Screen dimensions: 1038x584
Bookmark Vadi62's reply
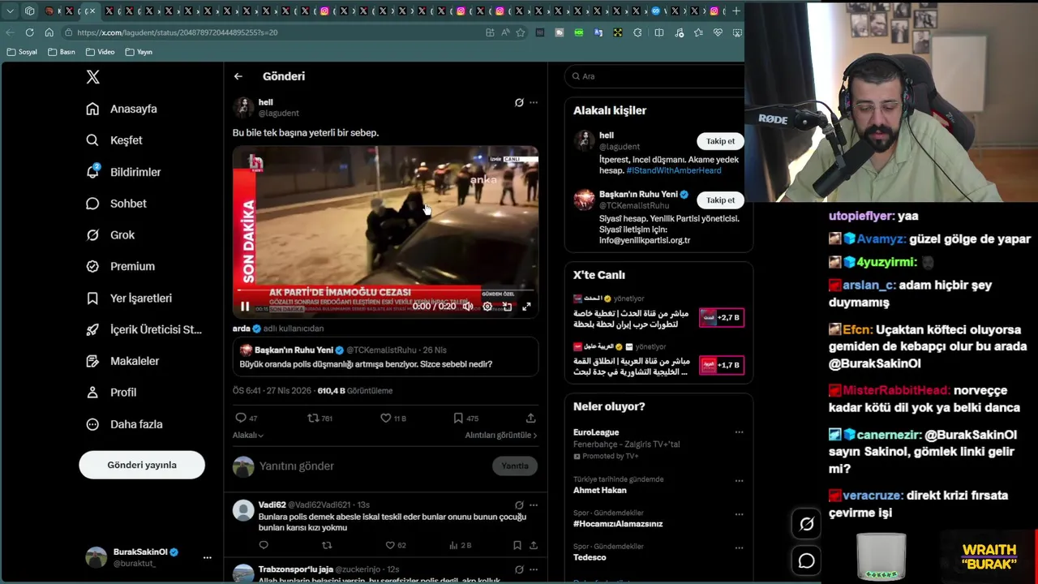coord(517,545)
